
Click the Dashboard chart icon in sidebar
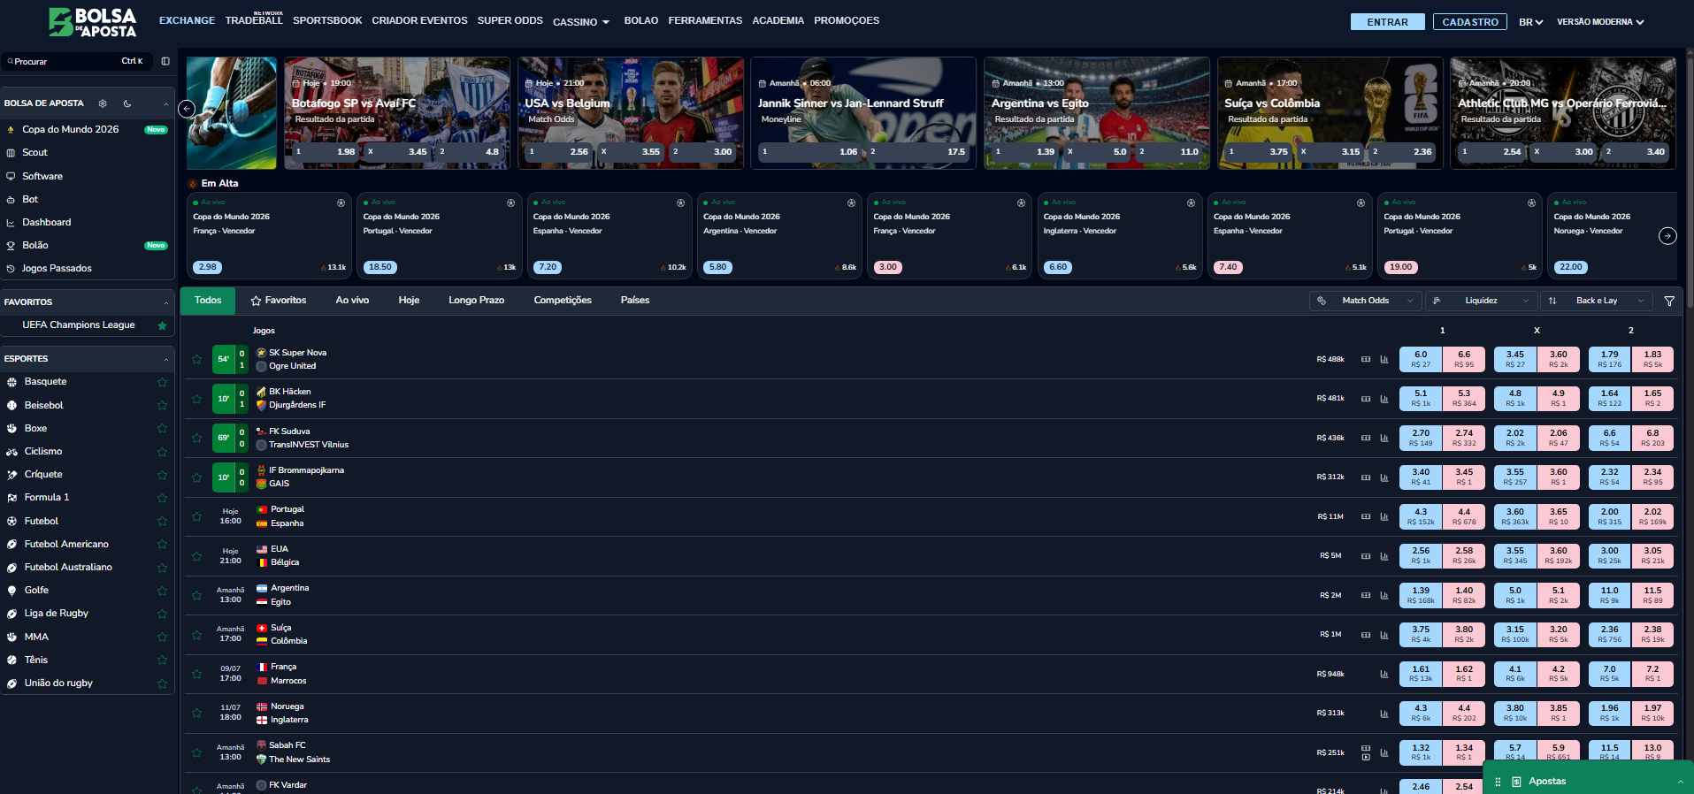11,223
